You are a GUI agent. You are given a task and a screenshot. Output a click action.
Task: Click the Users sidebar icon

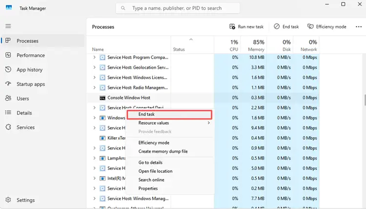click(x=8, y=98)
